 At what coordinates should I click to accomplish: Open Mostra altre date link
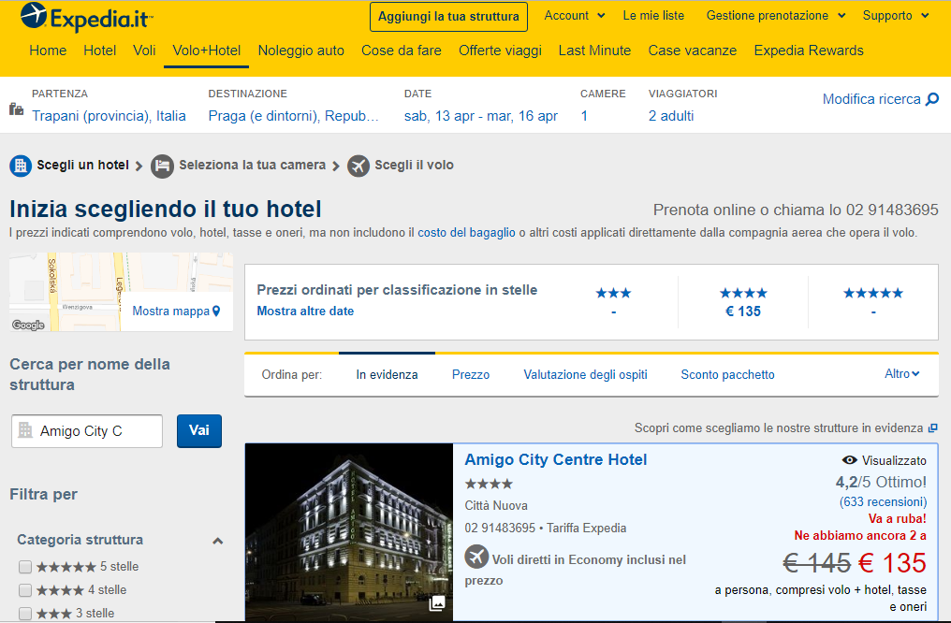305,311
